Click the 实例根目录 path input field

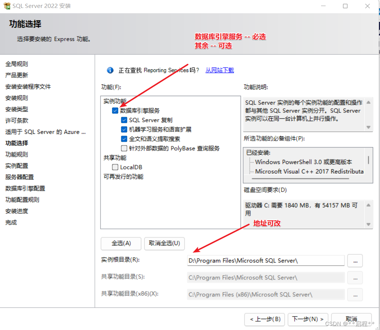tap(266, 261)
